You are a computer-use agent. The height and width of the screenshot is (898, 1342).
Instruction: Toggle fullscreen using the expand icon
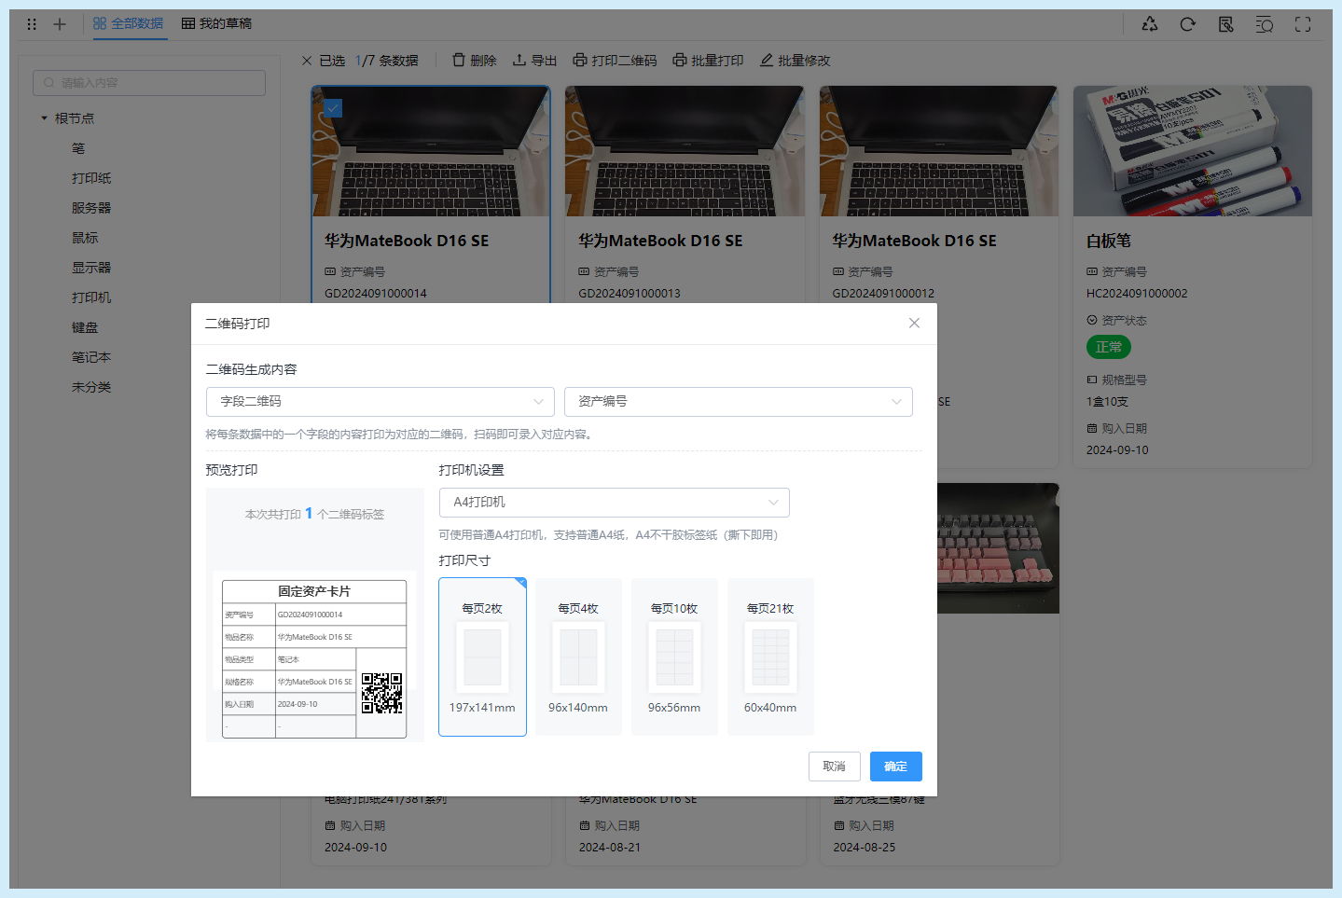1303,24
